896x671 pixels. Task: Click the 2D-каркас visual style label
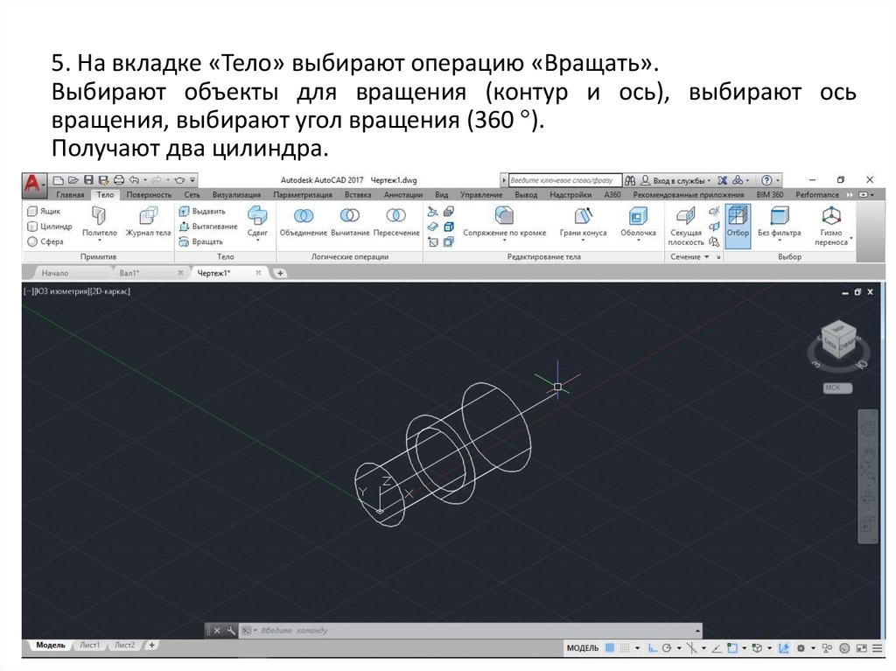point(110,291)
